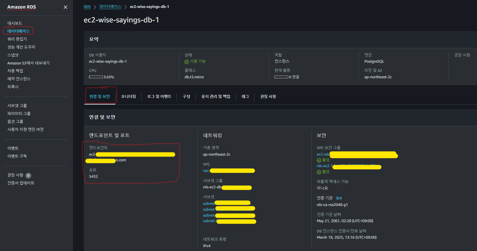Click the rds-ca-rsa2048-g1 certificate value
Image resolution: width=477 pixels, height=251 pixels.
[332, 205]
